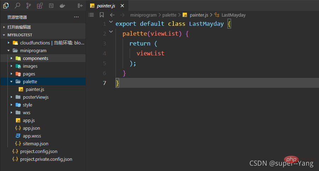This screenshot has height=171, width=319.
Task: Open the Explorer files icon
Action: 6,6
